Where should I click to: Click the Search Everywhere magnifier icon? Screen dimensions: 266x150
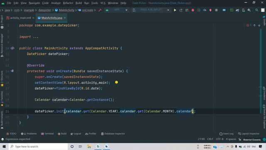coord(257,10)
